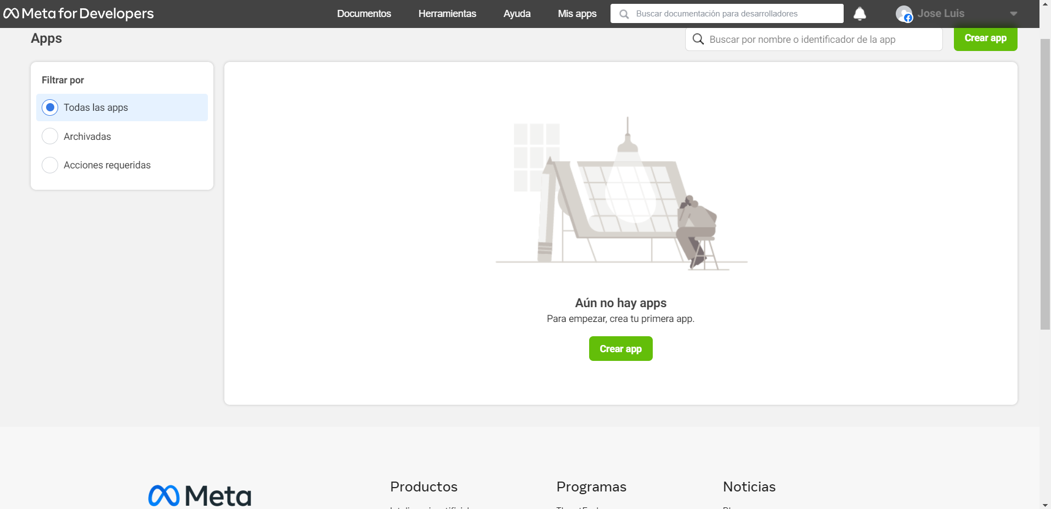Select the Todas las apps filter
The height and width of the screenshot is (509, 1051).
coord(50,108)
